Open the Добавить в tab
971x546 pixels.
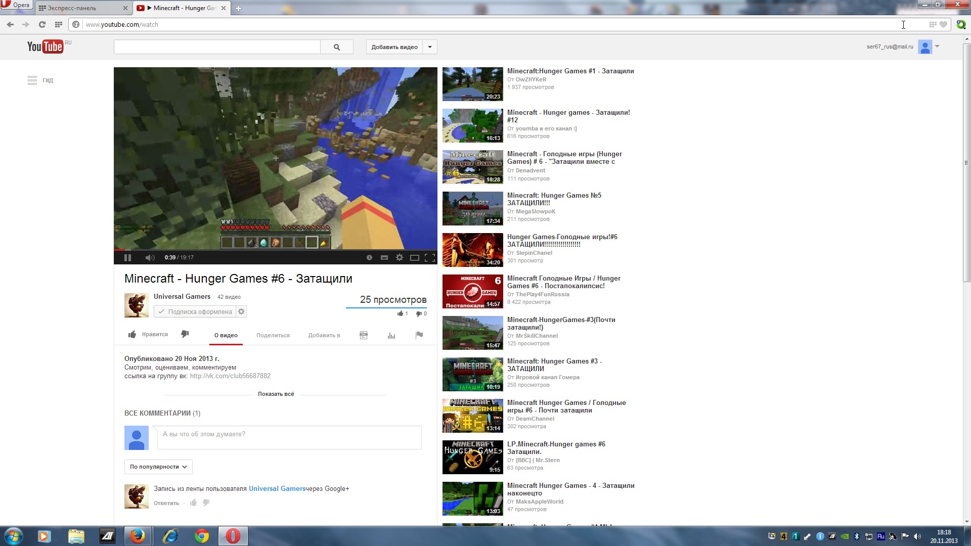click(324, 335)
